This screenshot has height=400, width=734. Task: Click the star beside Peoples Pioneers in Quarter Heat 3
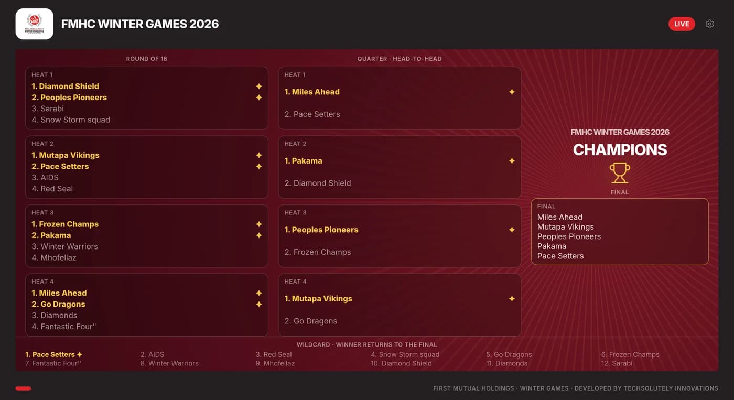pyautogui.click(x=512, y=230)
